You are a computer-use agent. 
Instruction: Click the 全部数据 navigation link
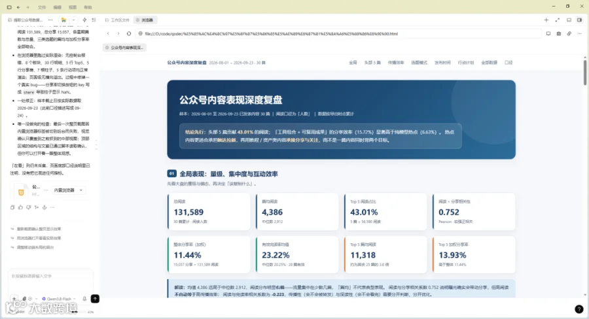(x=489, y=63)
